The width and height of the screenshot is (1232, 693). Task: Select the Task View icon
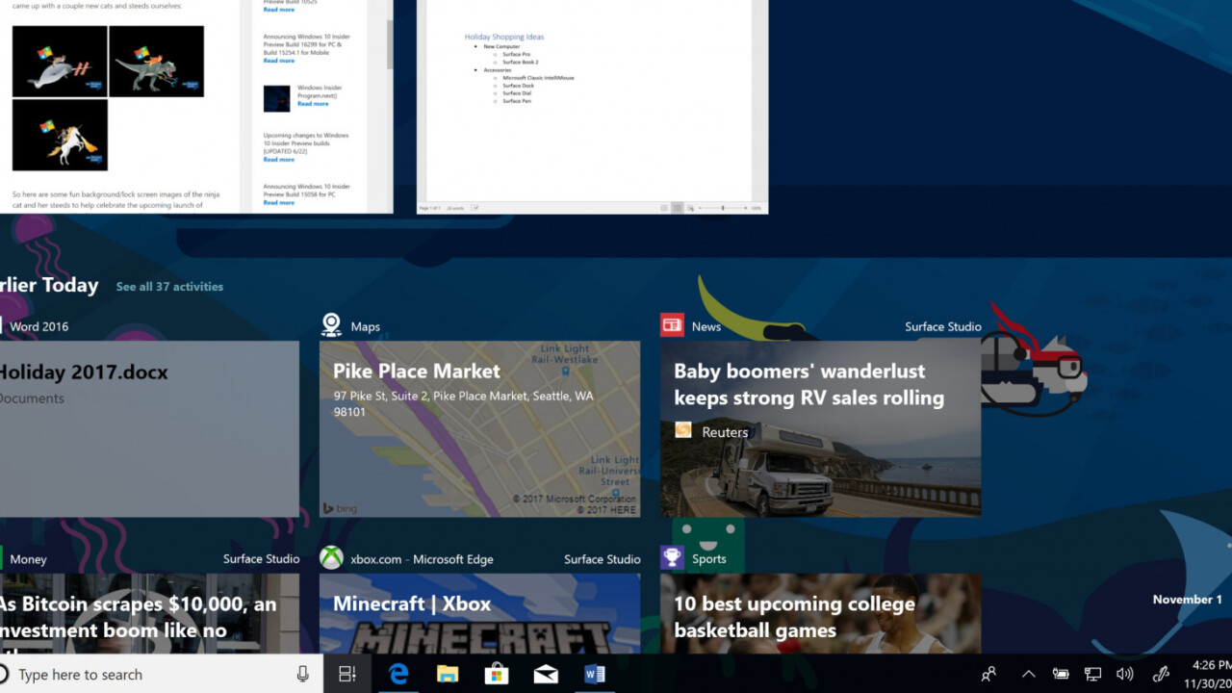[x=347, y=674]
